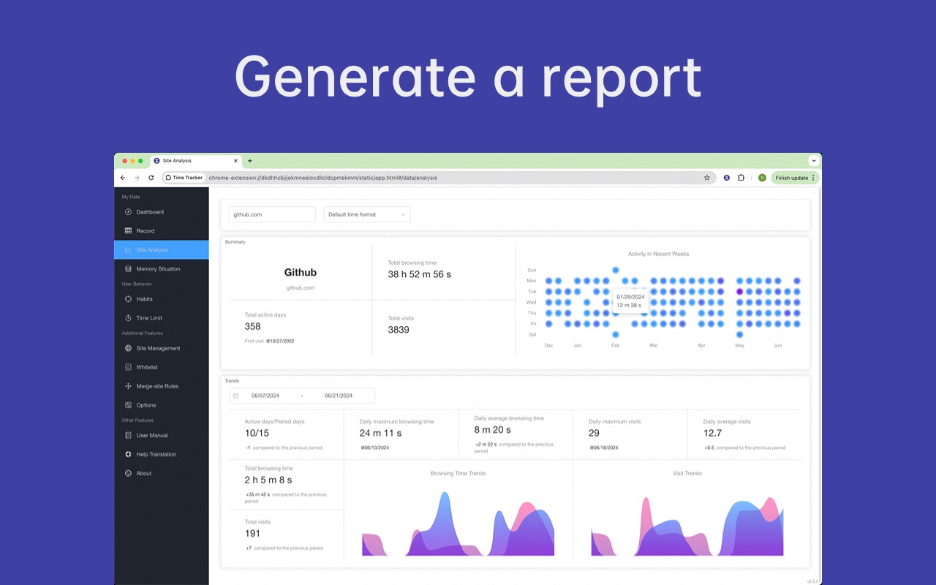The height and width of the screenshot is (585, 936).
Task: Click the Finish update button
Action: 791,178
